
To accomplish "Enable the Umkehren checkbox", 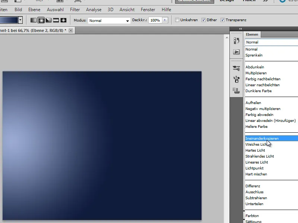I will (x=177, y=20).
